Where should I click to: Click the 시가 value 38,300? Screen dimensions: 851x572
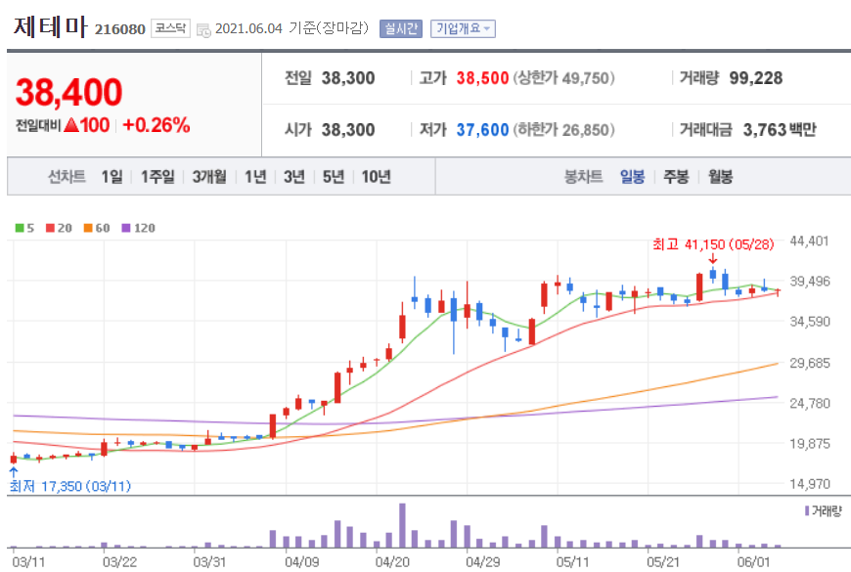(x=348, y=130)
